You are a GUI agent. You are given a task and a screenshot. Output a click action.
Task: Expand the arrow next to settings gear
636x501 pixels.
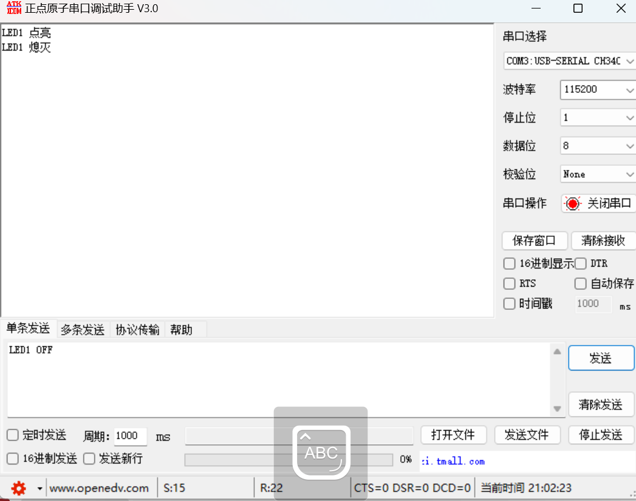(x=39, y=488)
